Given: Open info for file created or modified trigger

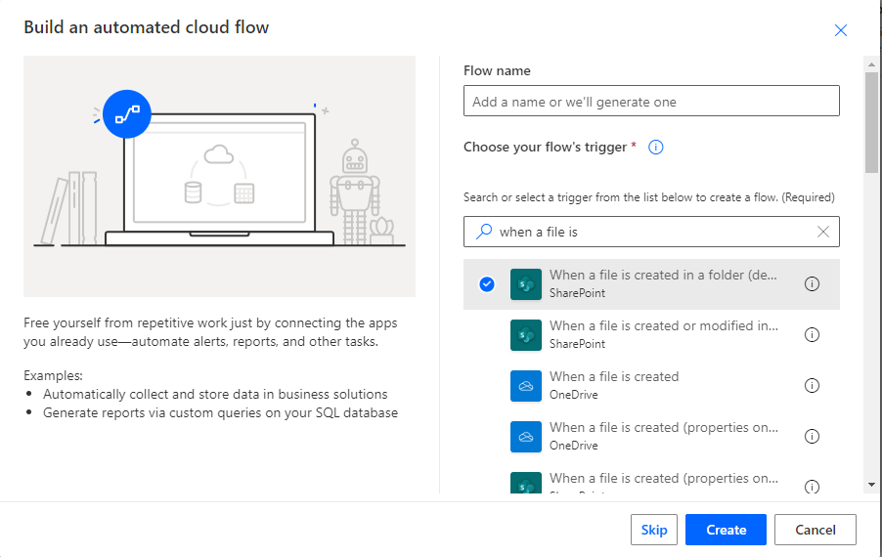Looking at the screenshot, I should 812,335.
